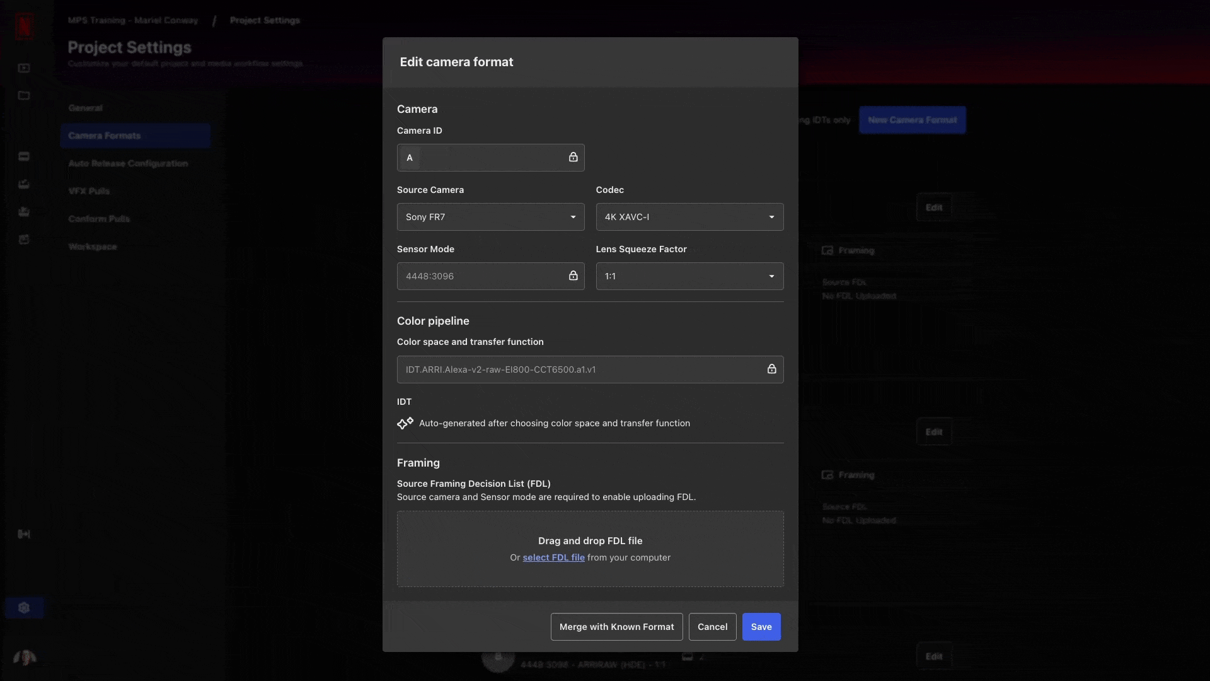Cancel the Edit camera format dialog

click(x=712, y=627)
